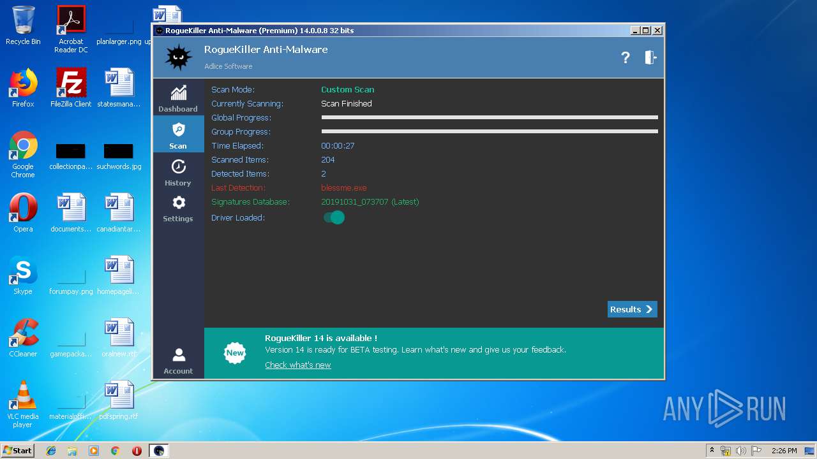817x459 pixels.
Task: Open Google Chrome desktop shortcut
Action: point(23,155)
